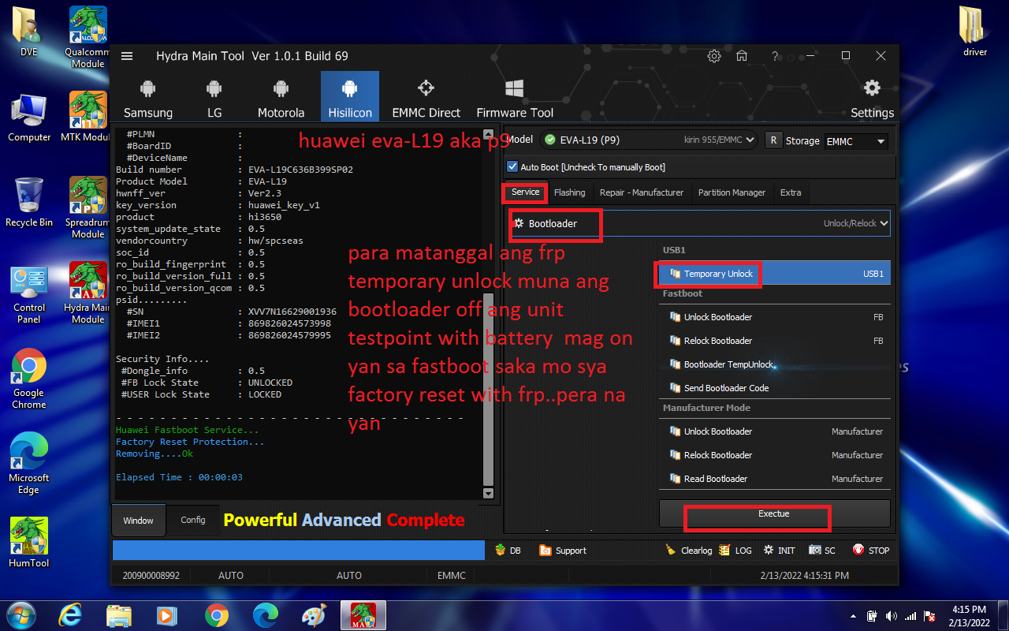Click the DB database icon button

click(x=508, y=551)
